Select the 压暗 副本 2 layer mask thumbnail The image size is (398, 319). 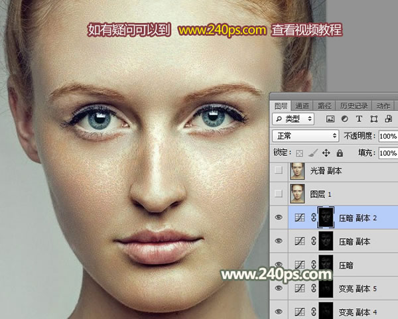(326, 218)
